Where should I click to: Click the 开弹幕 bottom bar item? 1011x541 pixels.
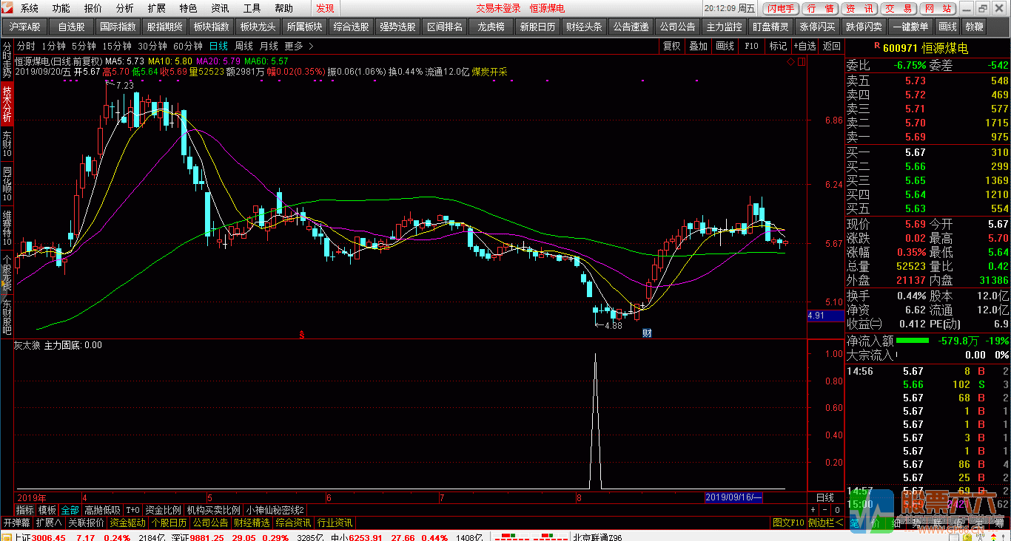[x=16, y=523]
